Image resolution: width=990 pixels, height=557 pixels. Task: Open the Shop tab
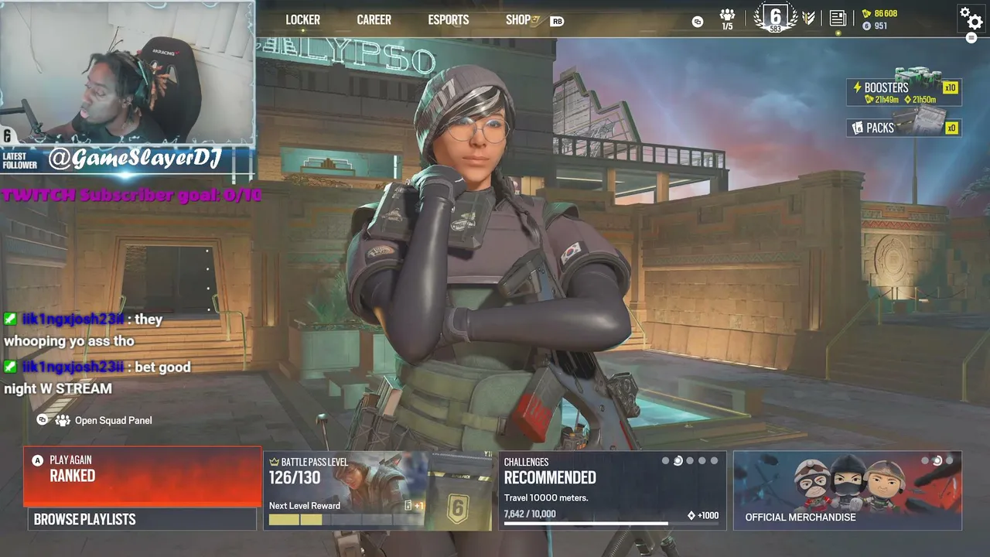coord(518,20)
